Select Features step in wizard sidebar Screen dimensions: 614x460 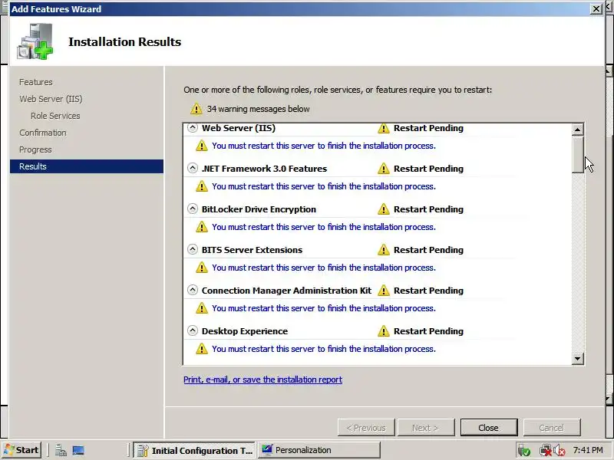[x=35, y=82]
